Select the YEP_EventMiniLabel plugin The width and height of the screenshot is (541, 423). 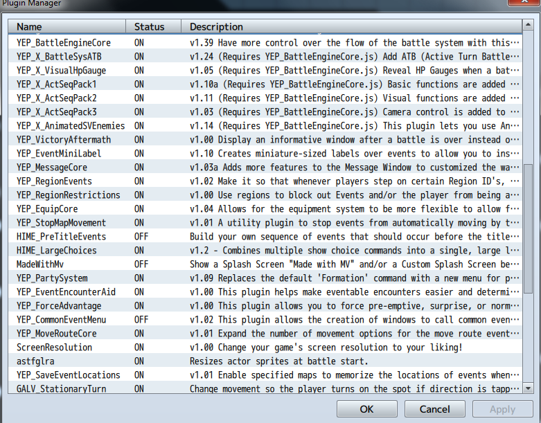(x=265, y=154)
